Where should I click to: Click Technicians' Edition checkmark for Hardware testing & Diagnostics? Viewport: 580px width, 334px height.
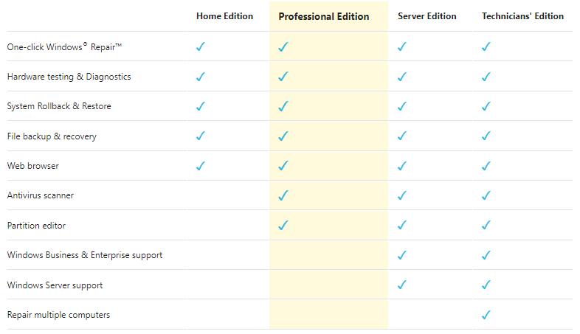tap(486, 77)
